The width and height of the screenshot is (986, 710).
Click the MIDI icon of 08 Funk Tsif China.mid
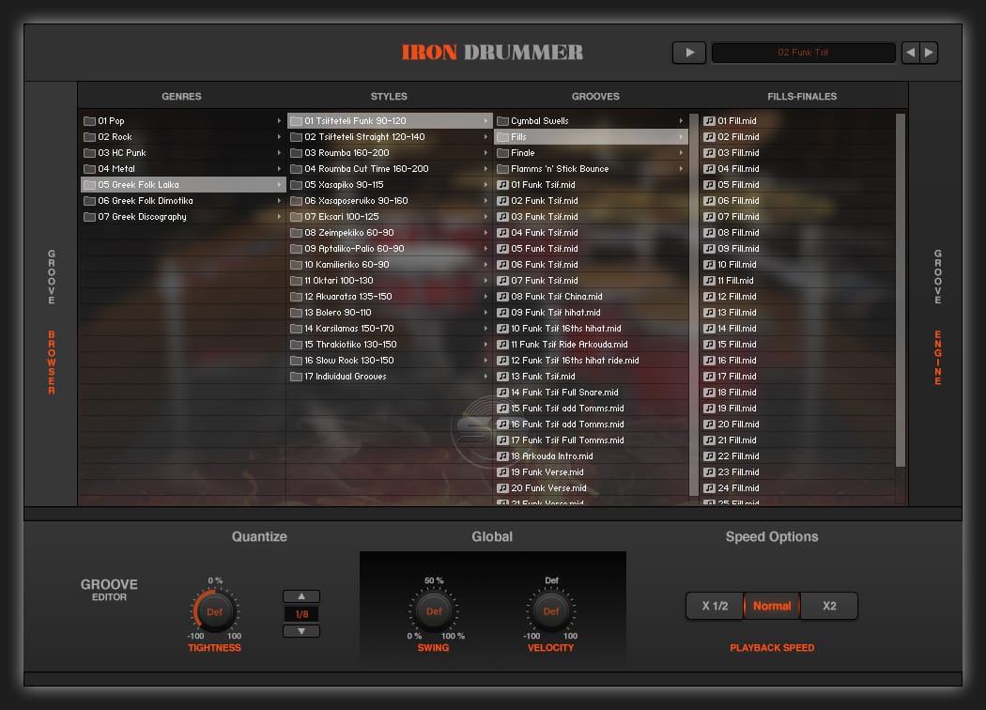coord(502,297)
